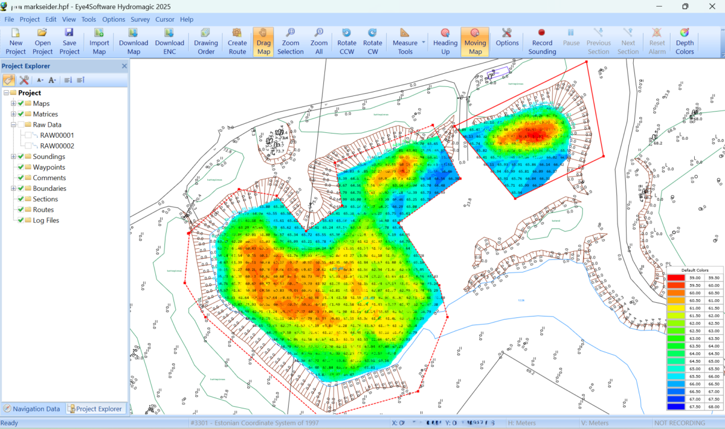Click the Create Route icon

(237, 42)
